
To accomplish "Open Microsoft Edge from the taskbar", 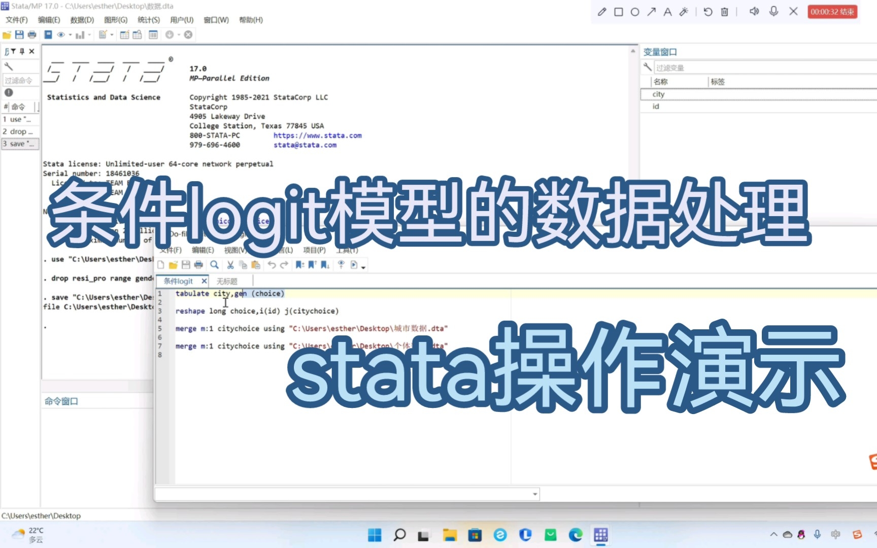I will click(576, 535).
